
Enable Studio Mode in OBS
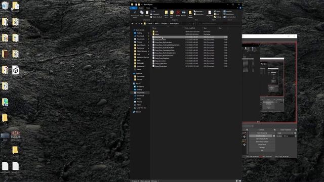[262, 145]
